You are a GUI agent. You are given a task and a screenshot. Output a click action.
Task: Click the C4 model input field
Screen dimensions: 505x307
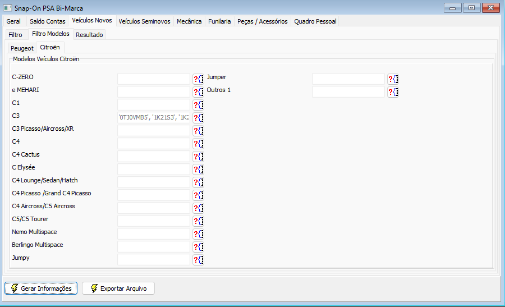[154, 143]
